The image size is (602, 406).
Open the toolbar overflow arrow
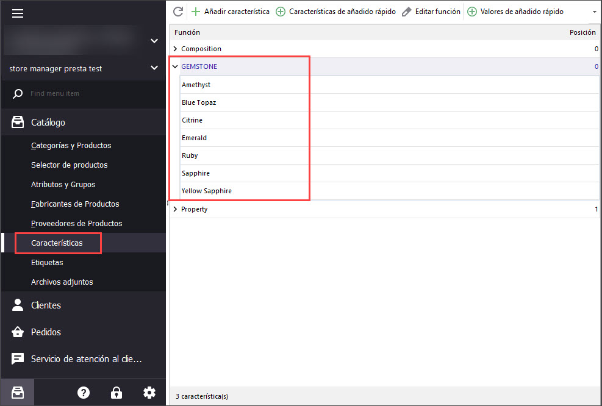595,12
